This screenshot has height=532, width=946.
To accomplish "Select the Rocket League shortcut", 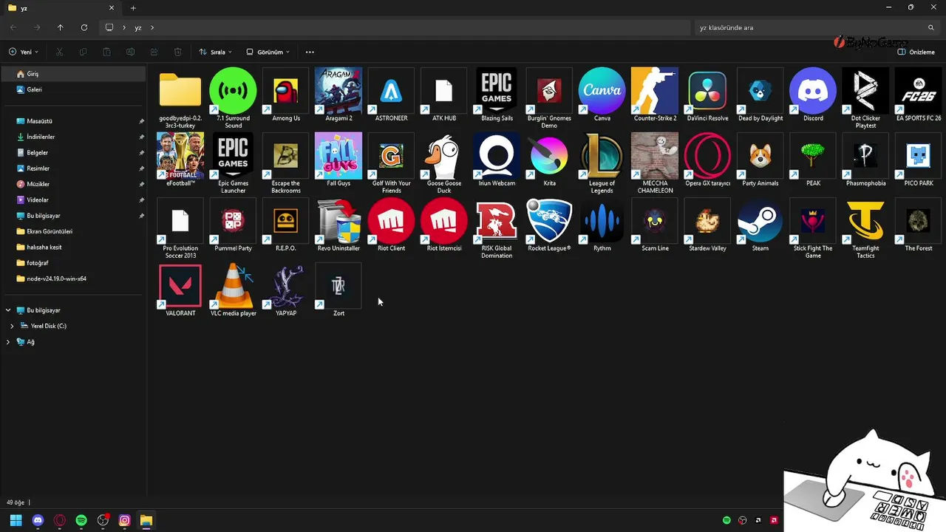I will (549, 225).
